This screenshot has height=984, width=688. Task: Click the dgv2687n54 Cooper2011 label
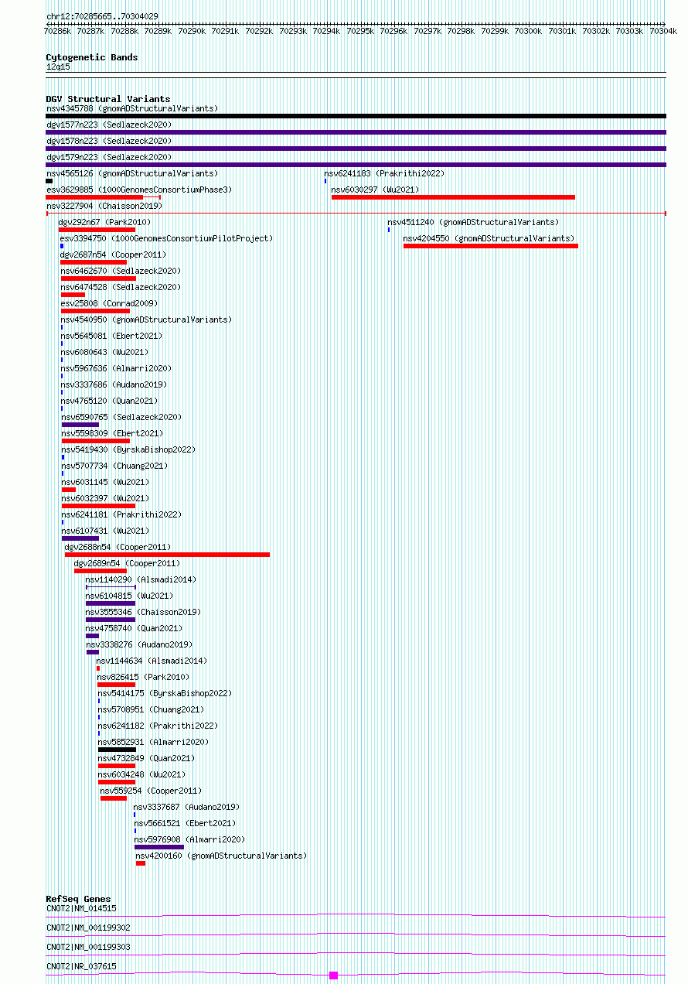pyautogui.click(x=114, y=255)
